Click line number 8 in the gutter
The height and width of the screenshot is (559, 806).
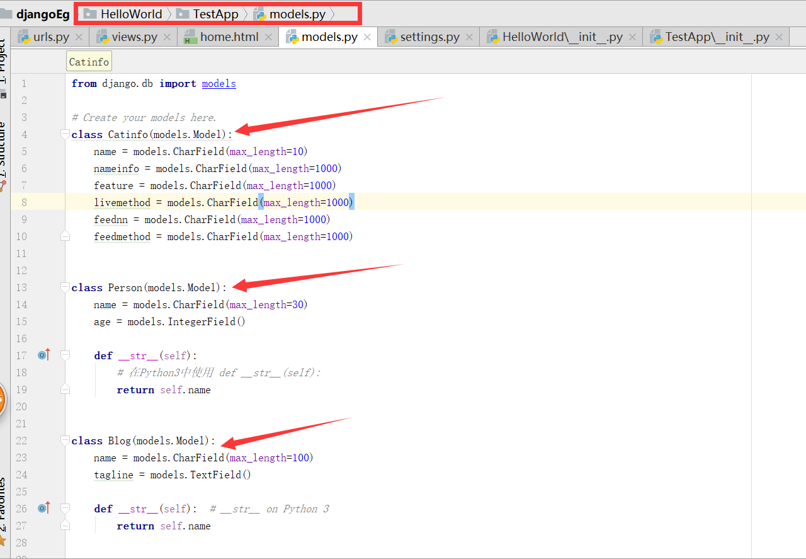24,202
